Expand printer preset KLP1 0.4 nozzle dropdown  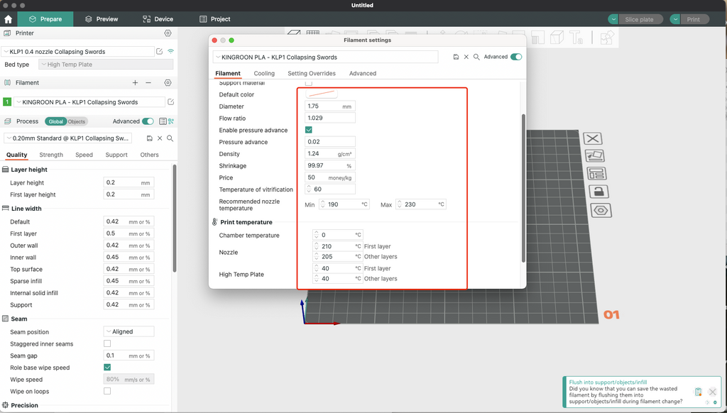78,52
